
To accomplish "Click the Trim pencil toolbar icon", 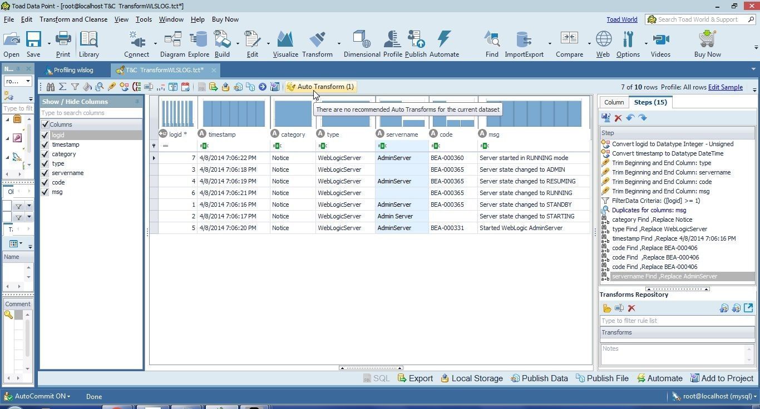I will click(112, 87).
